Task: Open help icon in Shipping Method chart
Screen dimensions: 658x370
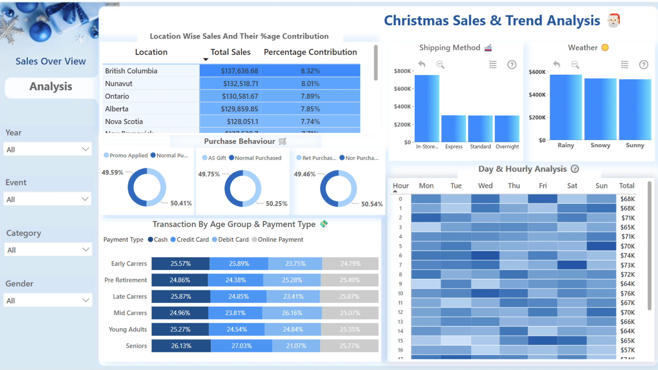Action: click(x=512, y=64)
